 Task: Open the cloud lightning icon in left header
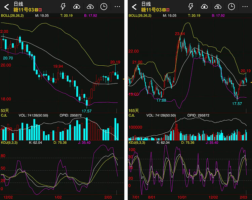point(77,7)
